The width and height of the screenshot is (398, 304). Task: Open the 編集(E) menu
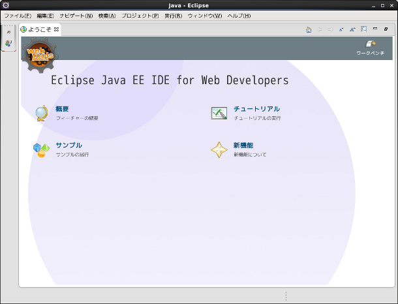[x=45, y=16]
